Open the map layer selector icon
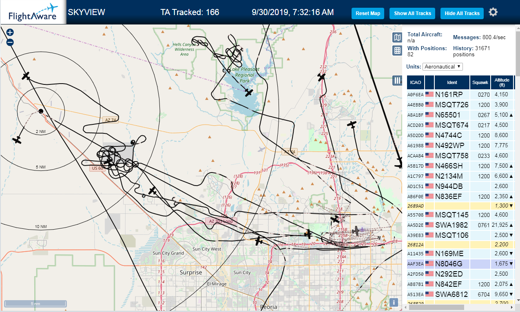This screenshot has width=520, height=312. pyautogui.click(x=397, y=38)
